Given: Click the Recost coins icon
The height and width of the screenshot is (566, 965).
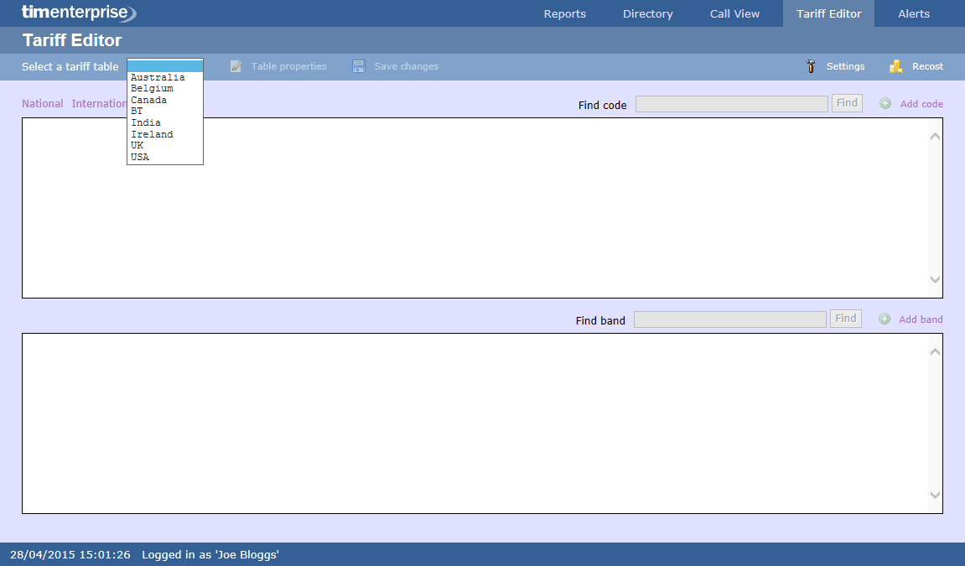Looking at the screenshot, I should click(x=895, y=66).
